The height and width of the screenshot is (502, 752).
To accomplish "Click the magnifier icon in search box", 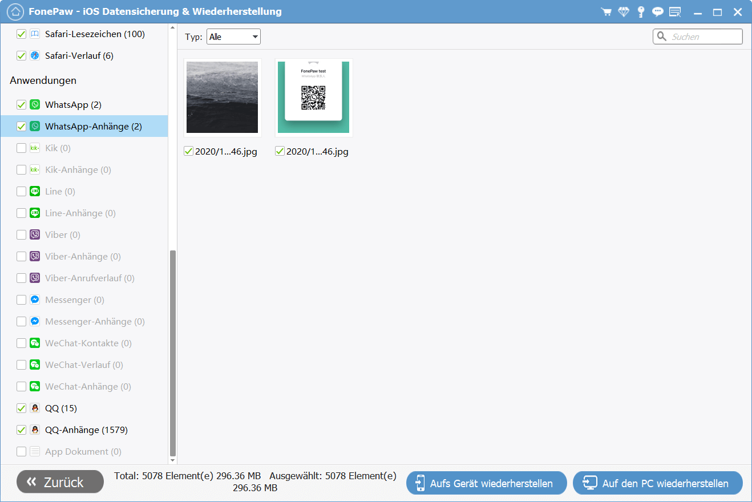I will click(662, 37).
